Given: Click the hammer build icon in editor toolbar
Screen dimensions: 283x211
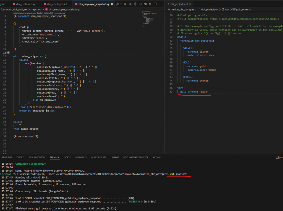Looking at the screenshot, I should tap(118, 4).
